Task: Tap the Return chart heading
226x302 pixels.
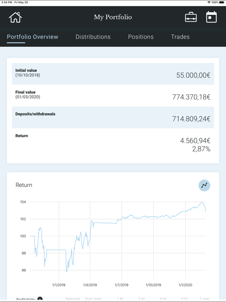Action: coord(24,185)
